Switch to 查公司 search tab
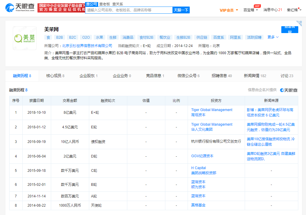Screen dimensions: 306x215 pos(92,4)
